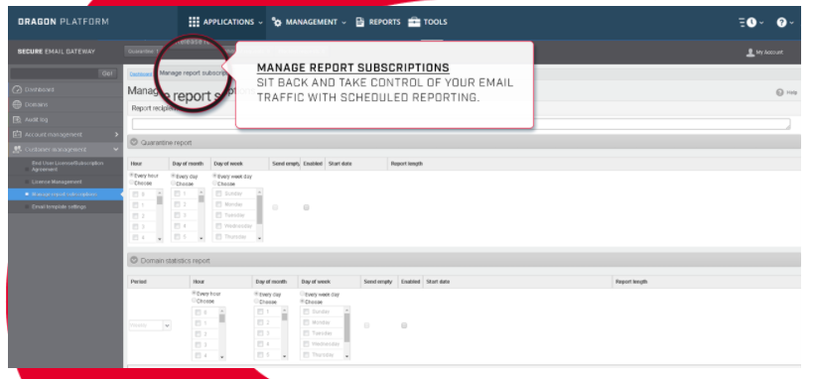Expand Account management in sidebar
816x379 pixels.
tap(66, 134)
